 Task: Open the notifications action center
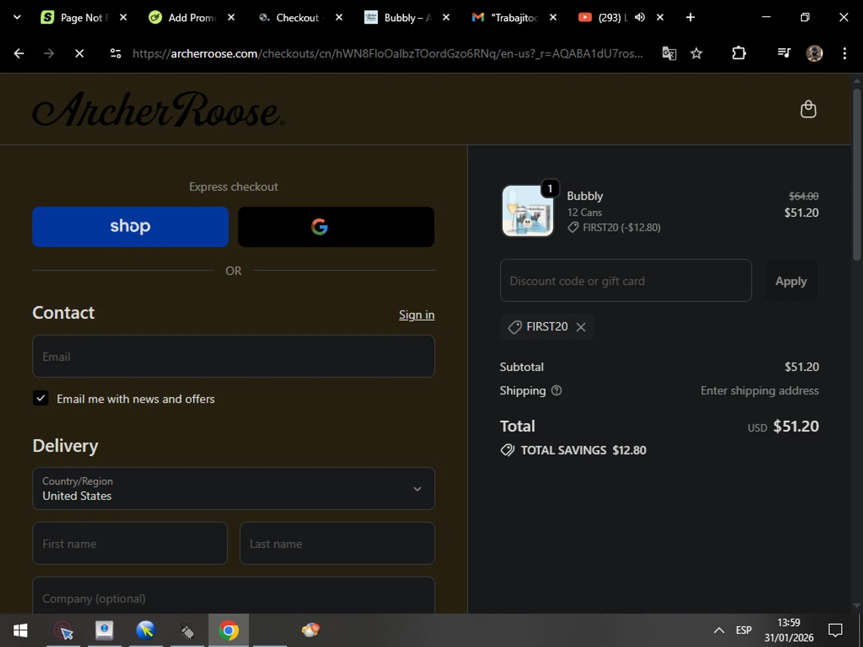[835, 630]
